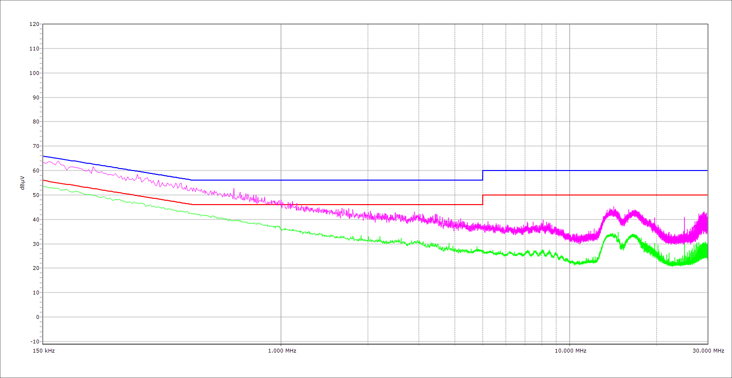This screenshot has width=732, height=378.
Task: Click the green trace start at 150 kHz
Action: pos(44,186)
